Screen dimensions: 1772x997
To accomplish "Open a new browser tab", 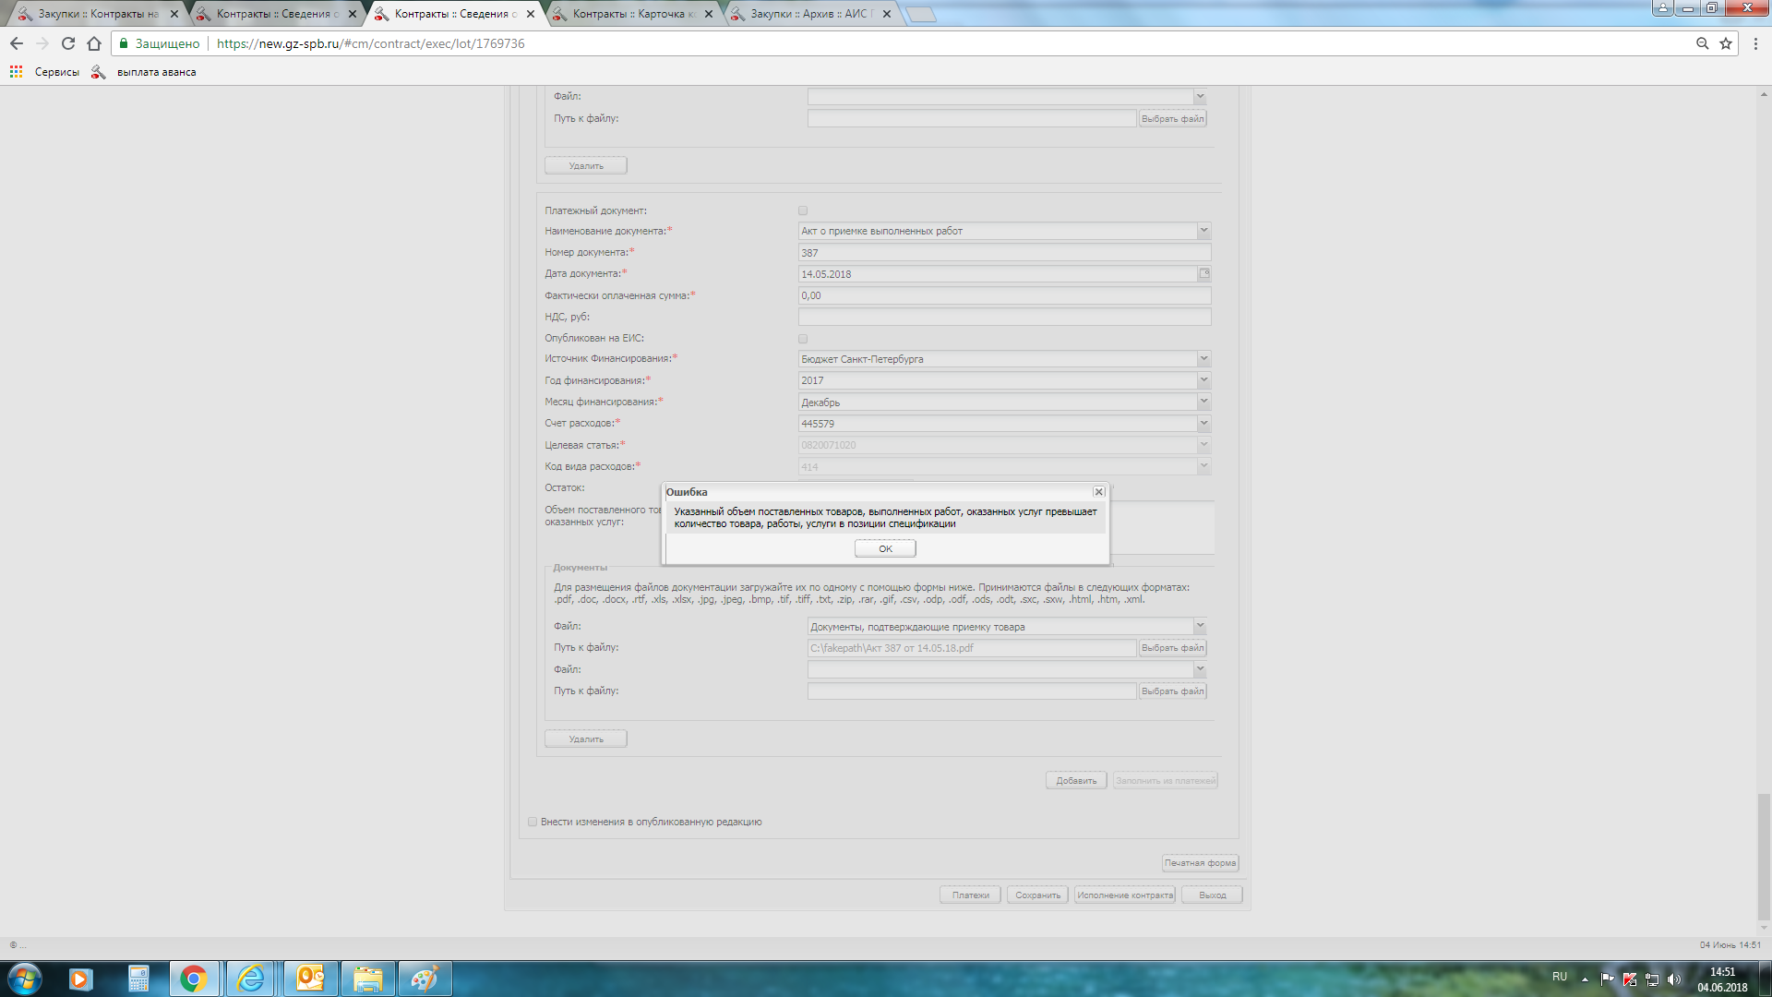I will pos(920,14).
